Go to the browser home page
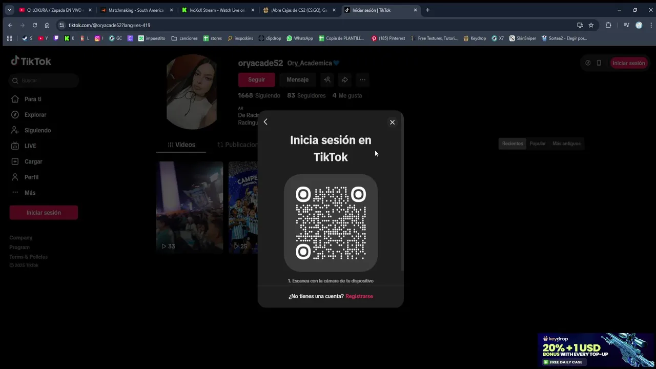 tap(47, 25)
